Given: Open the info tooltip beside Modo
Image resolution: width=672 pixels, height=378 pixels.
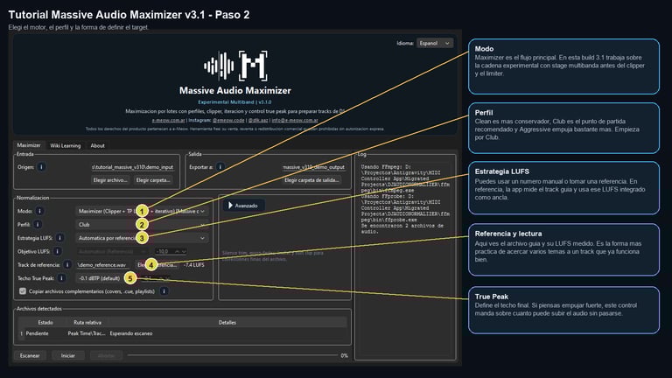Looking at the screenshot, I should tap(39, 211).
